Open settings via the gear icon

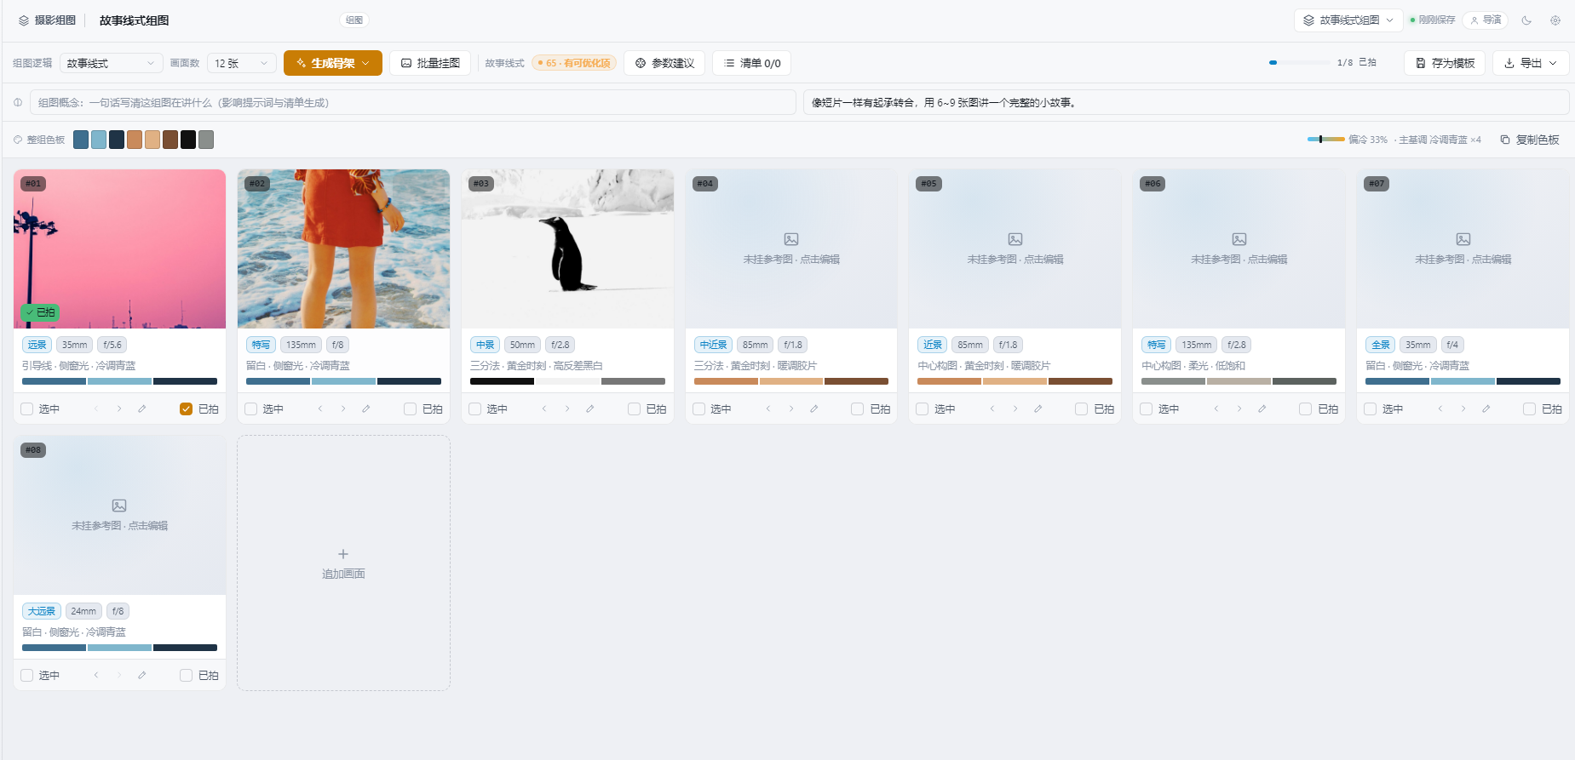coord(1555,20)
